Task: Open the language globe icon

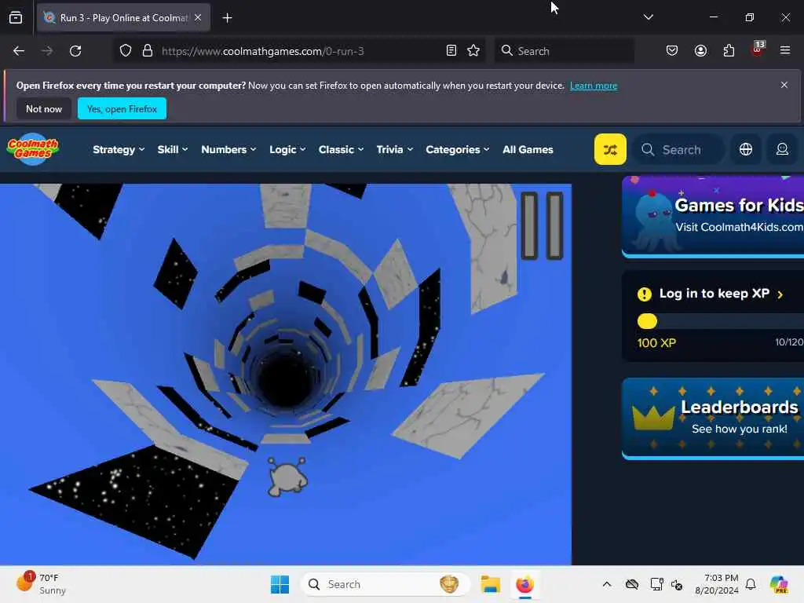Action: [x=746, y=149]
